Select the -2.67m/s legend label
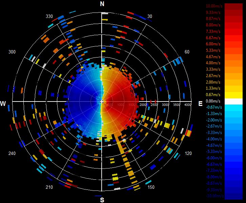Screen dimensions: 246x203 coord(214,127)
